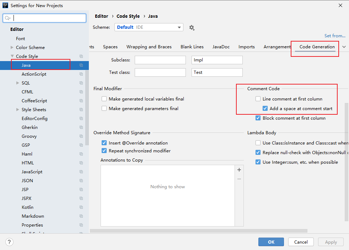Enable Line comment at first column
The width and height of the screenshot is (349, 250).
coord(258,99)
